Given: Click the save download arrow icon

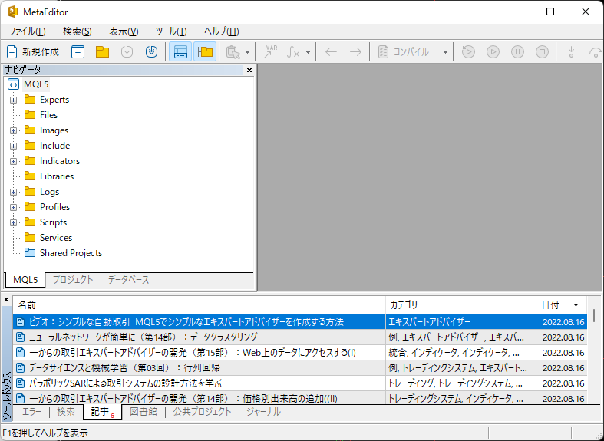Looking at the screenshot, I should 127,51.
